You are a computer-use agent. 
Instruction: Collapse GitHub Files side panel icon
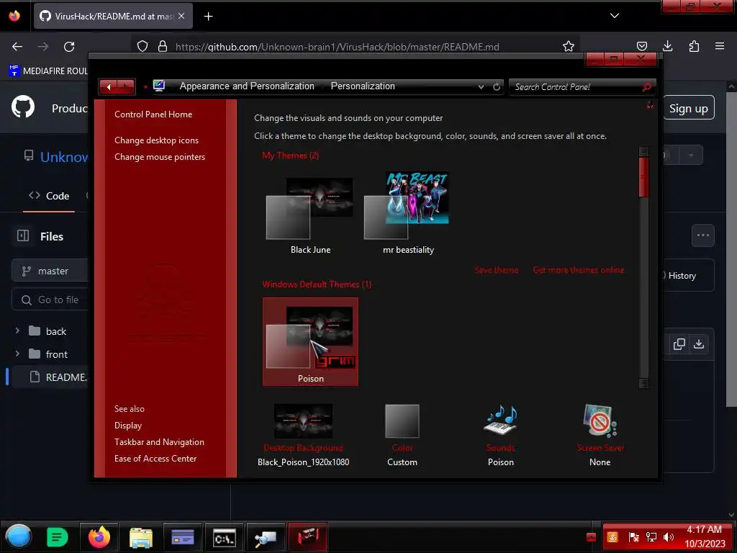click(23, 236)
